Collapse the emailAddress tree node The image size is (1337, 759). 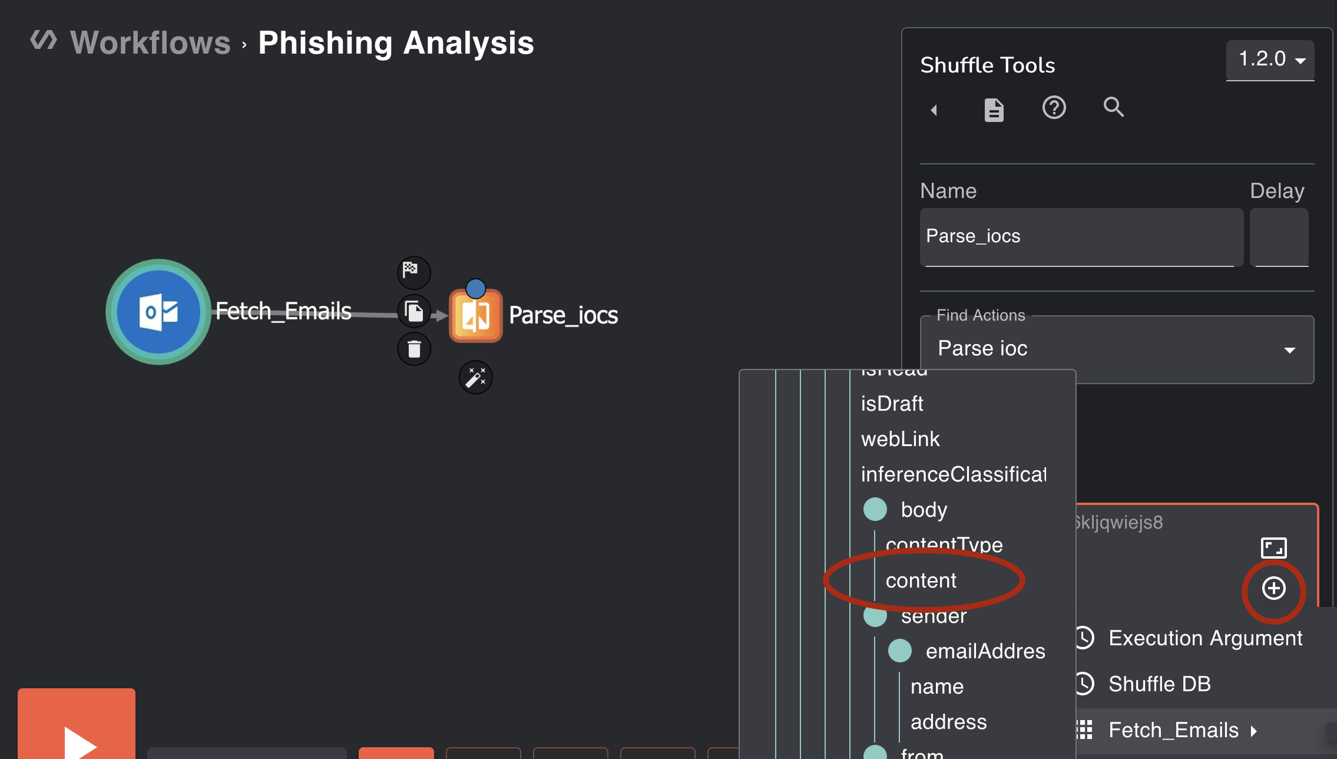899,651
